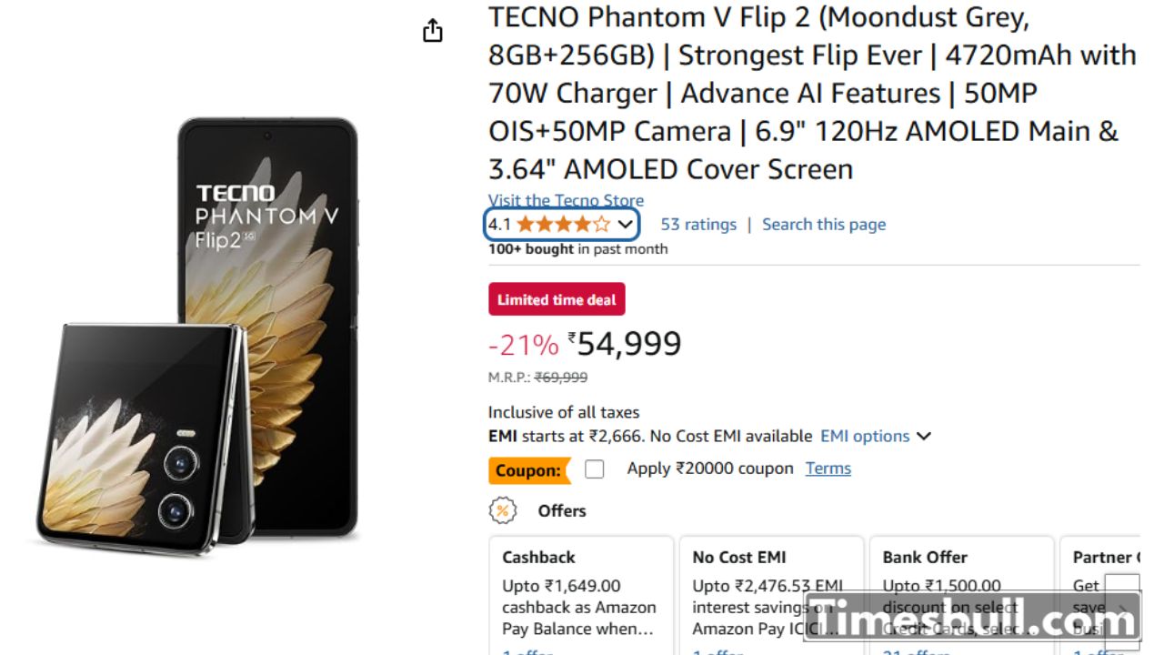Click the share icon above product image

point(433,31)
